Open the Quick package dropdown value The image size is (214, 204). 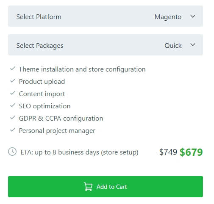[x=173, y=46]
